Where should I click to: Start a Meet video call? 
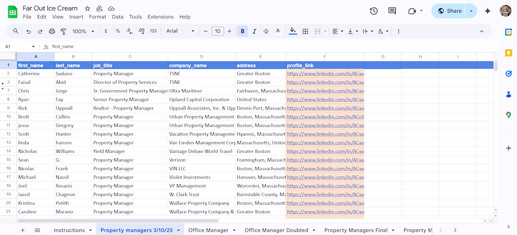coord(412,11)
